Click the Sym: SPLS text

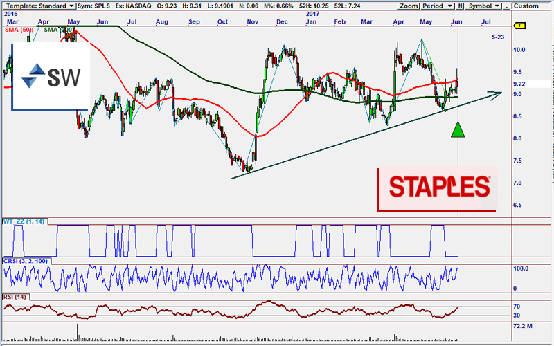[93, 6]
